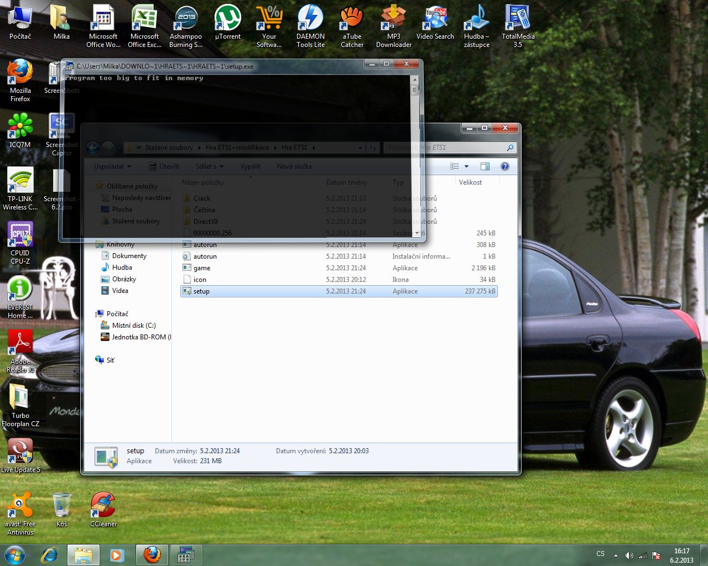Click the Explorer help question mark icon
Screen dimensions: 708x566
point(504,166)
